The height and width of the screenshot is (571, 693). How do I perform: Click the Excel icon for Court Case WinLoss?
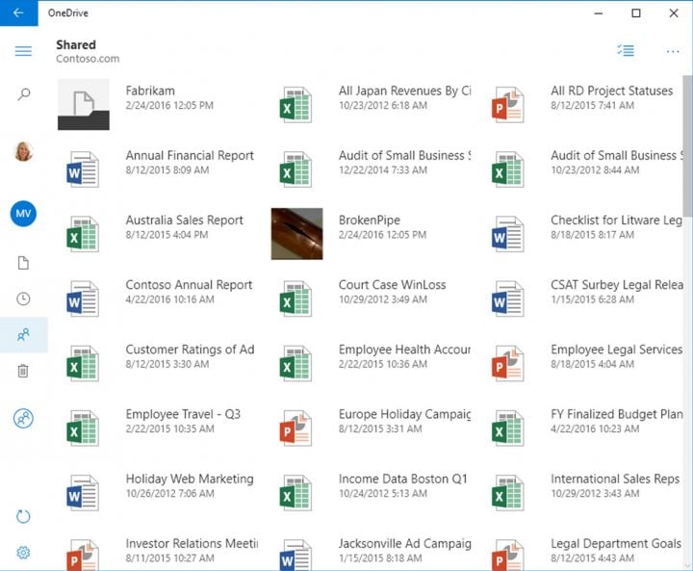(295, 298)
